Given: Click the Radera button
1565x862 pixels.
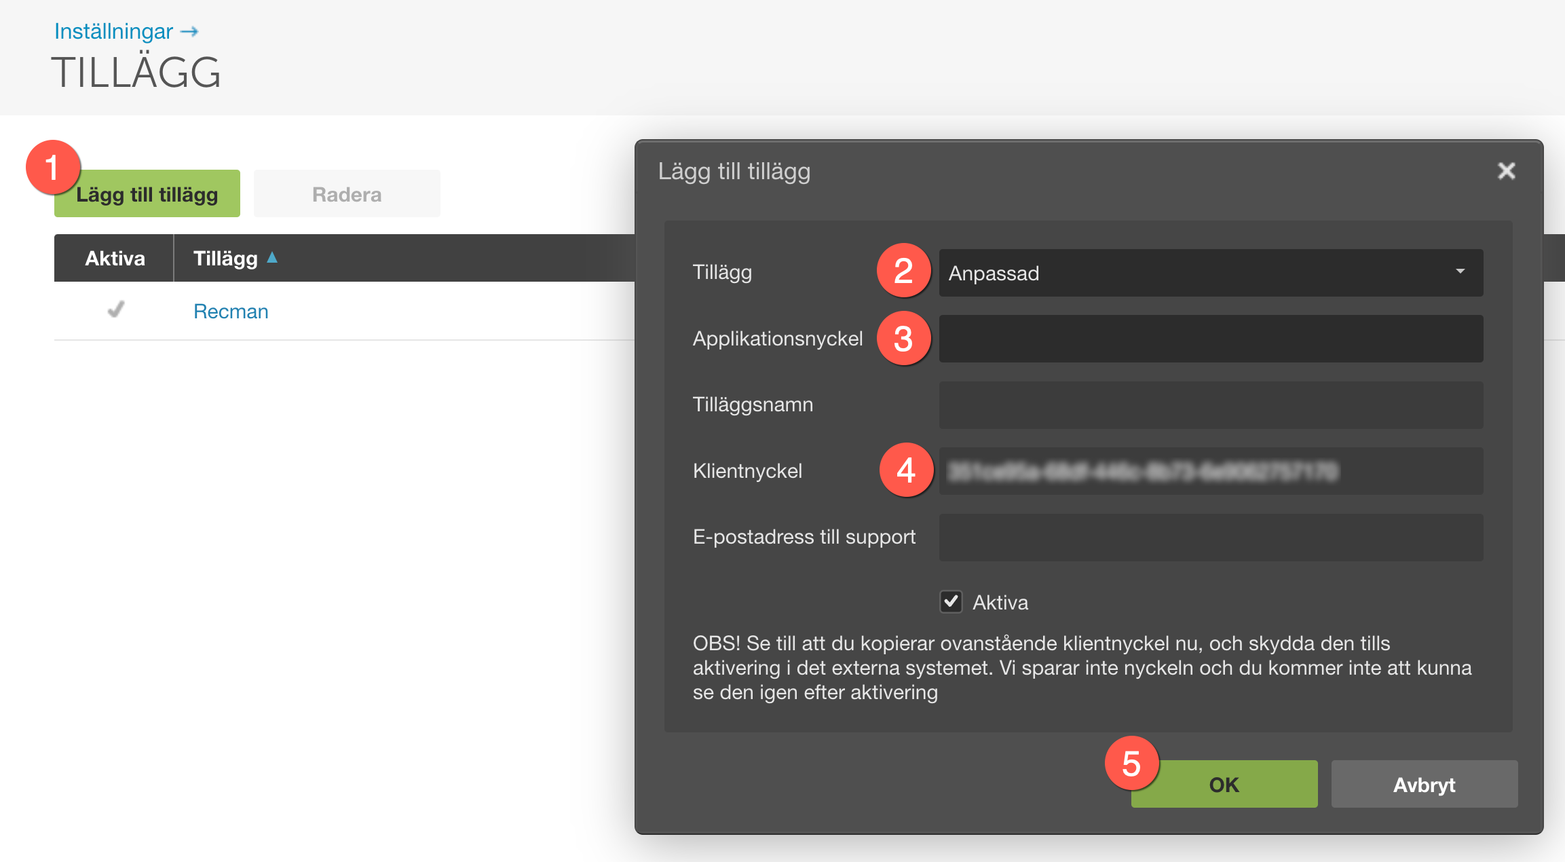Looking at the screenshot, I should pyautogui.click(x=347, y=194).
